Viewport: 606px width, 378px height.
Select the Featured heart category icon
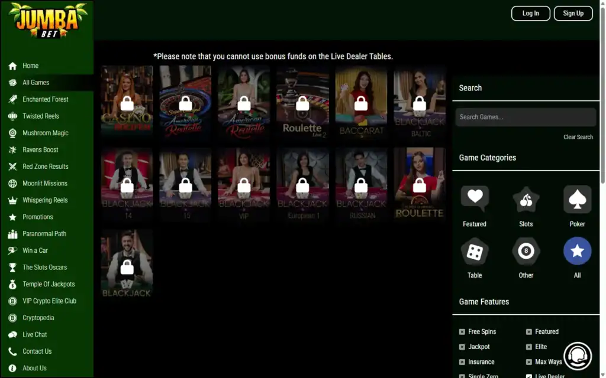475,199
